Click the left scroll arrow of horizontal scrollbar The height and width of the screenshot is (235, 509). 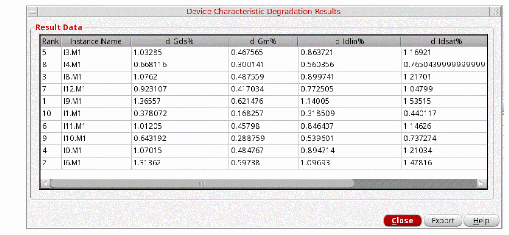(x=45, y=183)
